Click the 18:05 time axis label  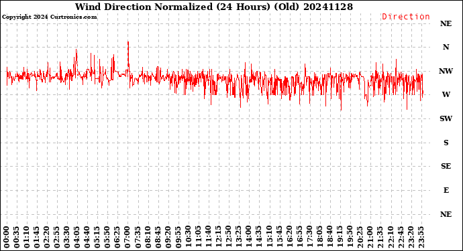click(319, 238)
